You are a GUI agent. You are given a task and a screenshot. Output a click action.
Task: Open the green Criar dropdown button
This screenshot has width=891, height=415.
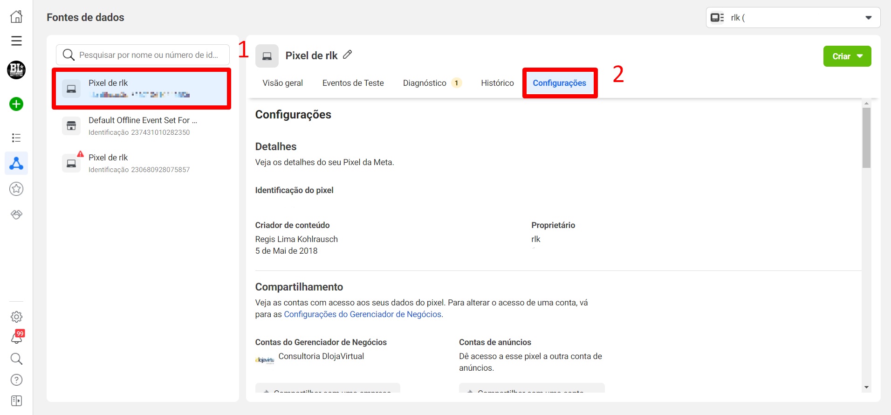click(x=847, y=56)
